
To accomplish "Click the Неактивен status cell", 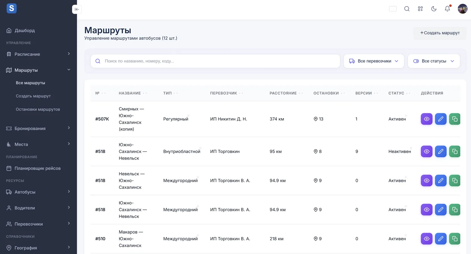I will coord(400,151).
